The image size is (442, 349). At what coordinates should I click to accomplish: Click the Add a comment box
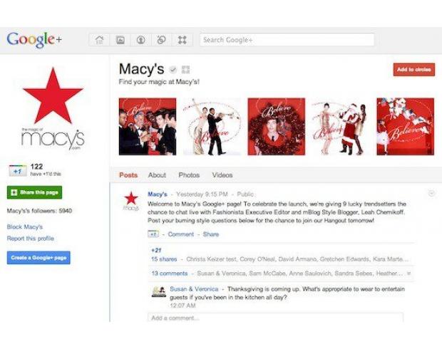pos(275,318)
